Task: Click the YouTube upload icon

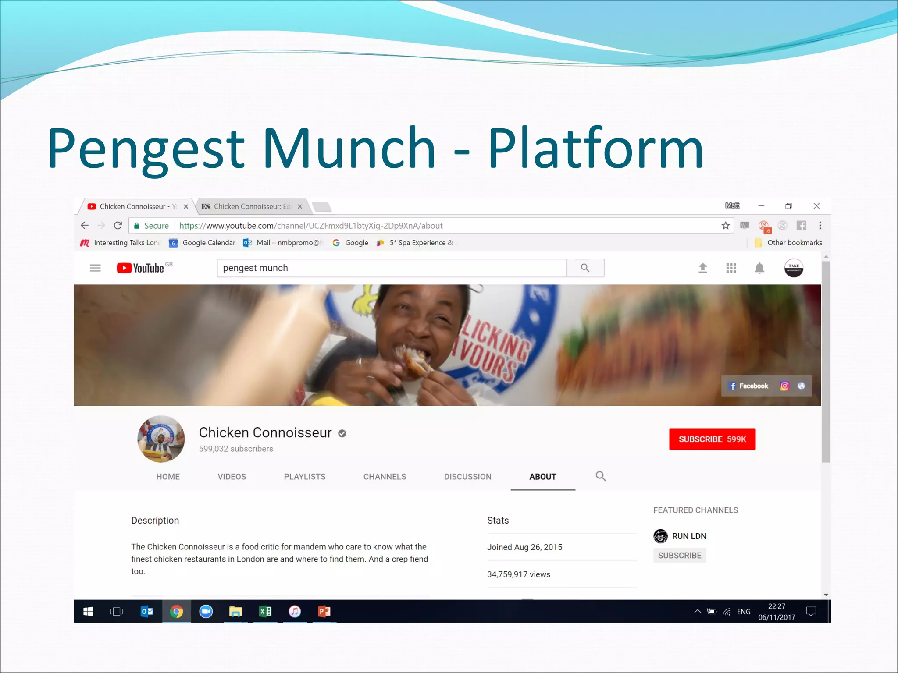Action: (x=702, y=268)
